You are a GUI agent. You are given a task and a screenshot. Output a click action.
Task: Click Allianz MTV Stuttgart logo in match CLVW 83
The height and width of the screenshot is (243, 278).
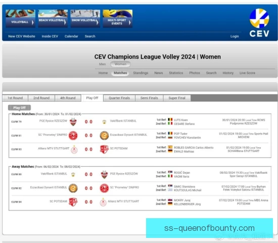(x=74, y=149)
